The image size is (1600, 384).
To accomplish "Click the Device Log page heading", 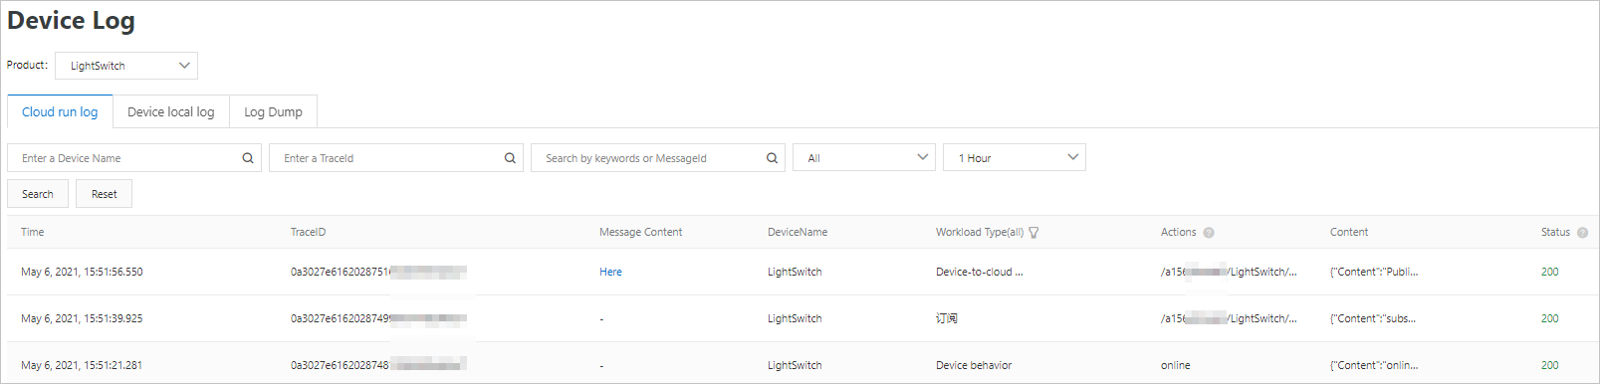I will coord(71,21).
